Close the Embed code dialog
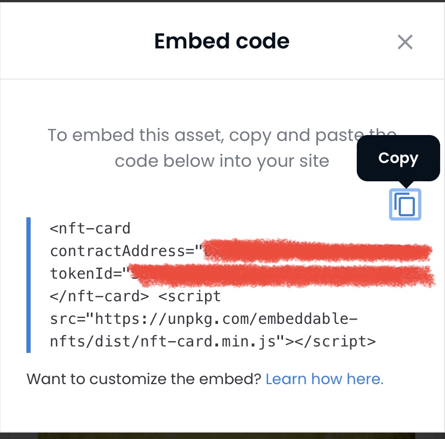The width and height of the screenshot is (445, 439). click(405, 42)
